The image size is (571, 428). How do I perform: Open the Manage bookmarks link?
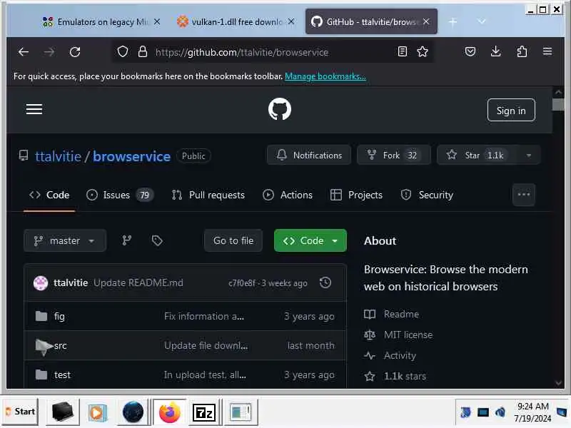pos(325,76)
